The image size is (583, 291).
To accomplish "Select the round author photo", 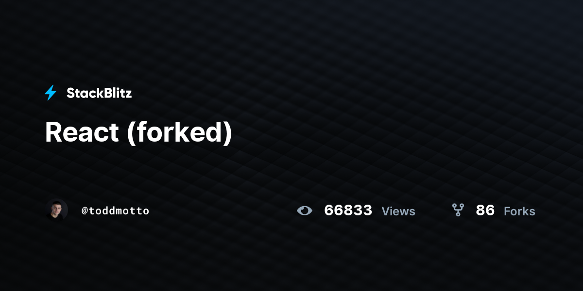I will coord(56,210).
